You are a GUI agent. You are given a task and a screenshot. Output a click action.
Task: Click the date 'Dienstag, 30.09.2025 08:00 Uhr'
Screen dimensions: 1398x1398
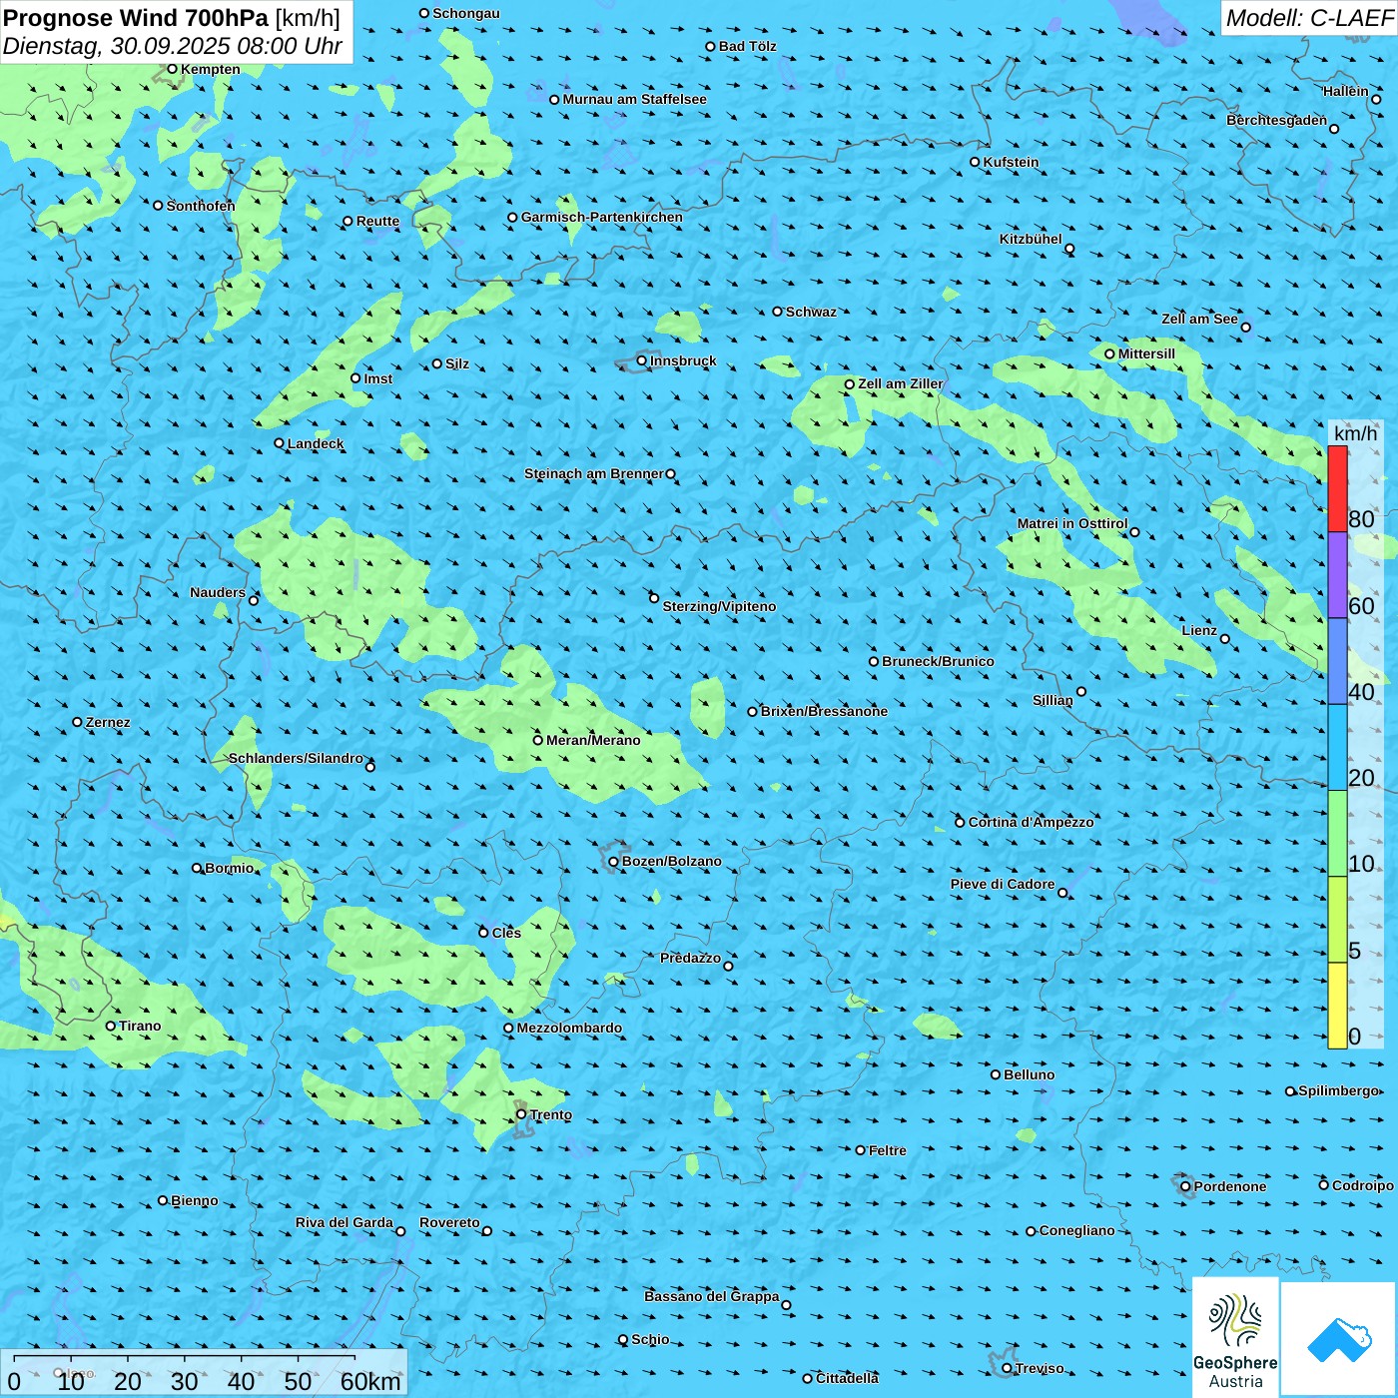pos(173,46)
